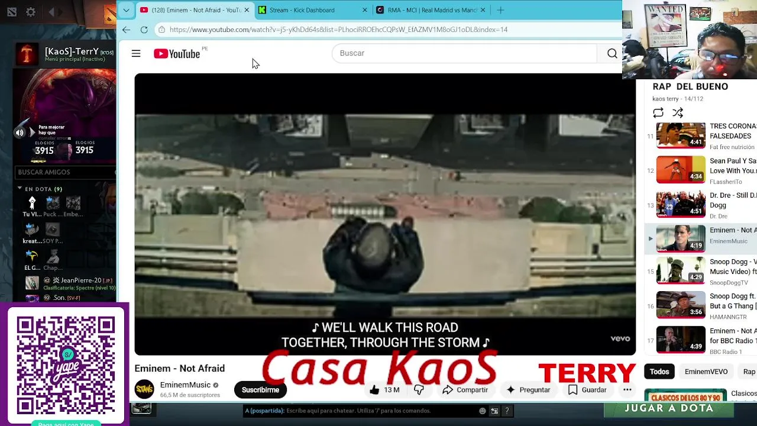Toggle playlist shuffle in RAP DEL BUENO

tap(678, 113)
